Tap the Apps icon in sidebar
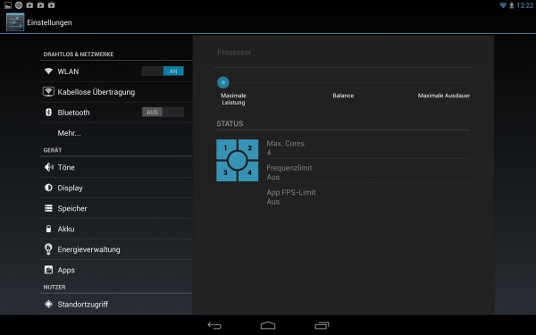This screenshot has width=536, height=335. pos(48,270)
